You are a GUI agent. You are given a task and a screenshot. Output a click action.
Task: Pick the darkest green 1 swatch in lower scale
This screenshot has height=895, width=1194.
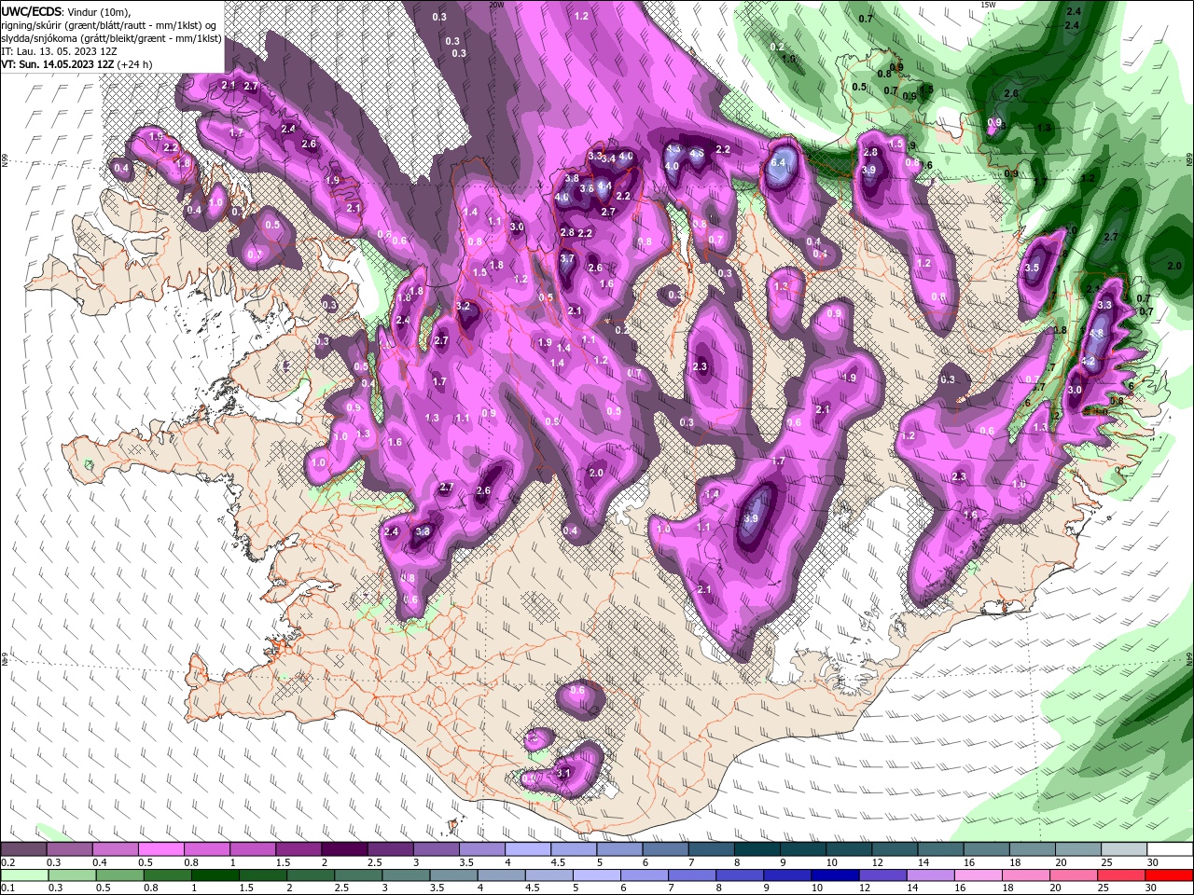pyautogui.click(x=215, y=875)
